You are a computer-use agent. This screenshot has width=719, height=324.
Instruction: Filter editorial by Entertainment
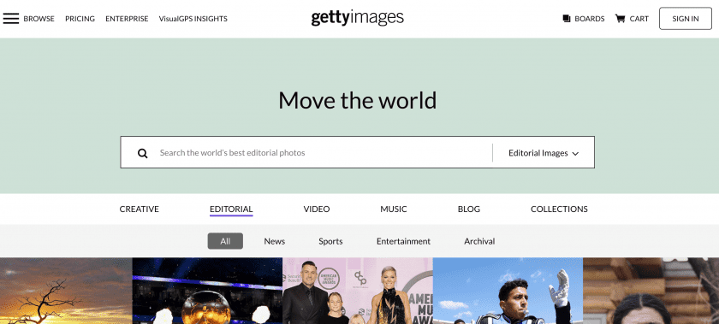click(x=403, y=241)
